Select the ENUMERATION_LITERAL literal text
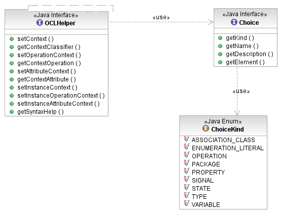Screen dimensions: 284x215 (228, 148)
